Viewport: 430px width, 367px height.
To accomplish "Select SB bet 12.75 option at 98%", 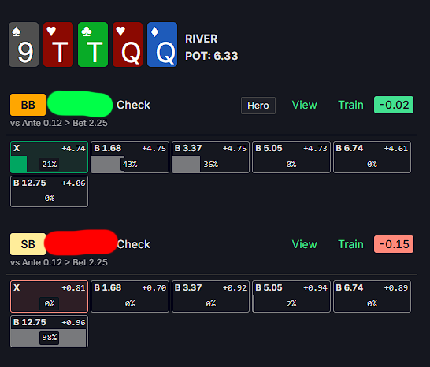I will pyautogui.click(x=49, y=331).
